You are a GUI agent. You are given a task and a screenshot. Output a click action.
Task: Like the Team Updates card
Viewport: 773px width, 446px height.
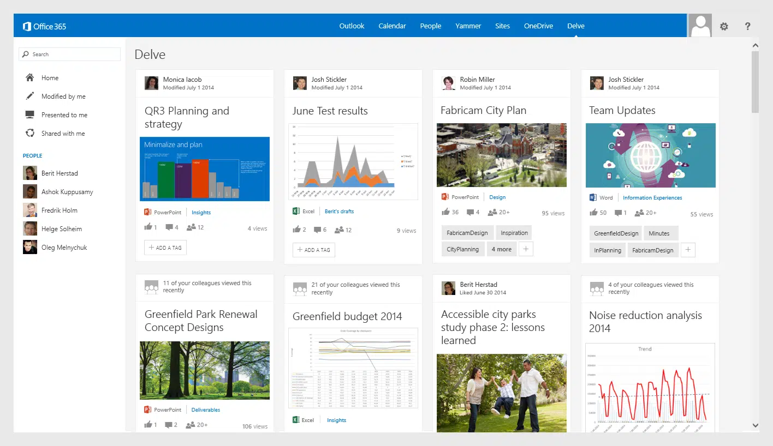[x=593, y=213]
